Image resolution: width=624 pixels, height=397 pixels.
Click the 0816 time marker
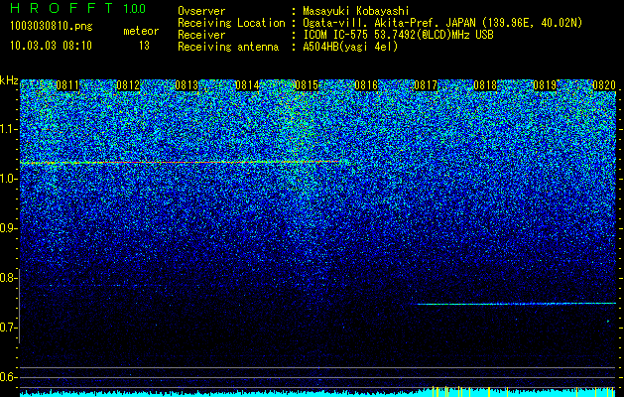[366, 85]
